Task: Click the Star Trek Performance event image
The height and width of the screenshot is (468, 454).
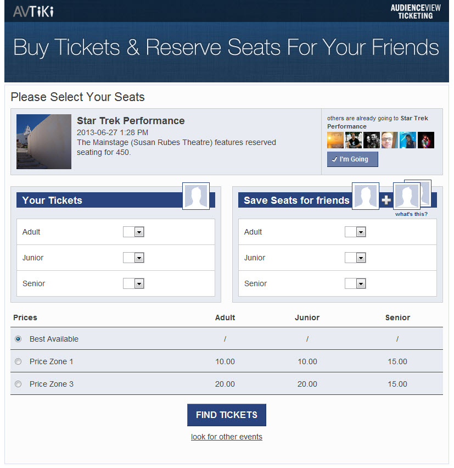Action: point(44,142)
